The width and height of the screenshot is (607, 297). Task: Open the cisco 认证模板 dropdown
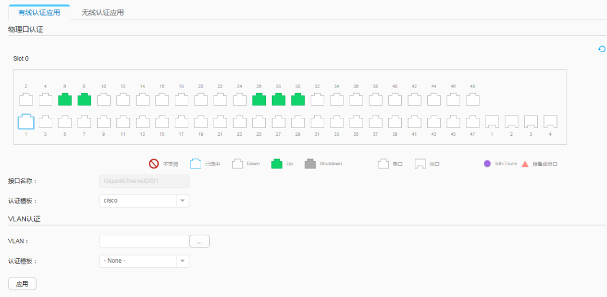click(144, 200)
